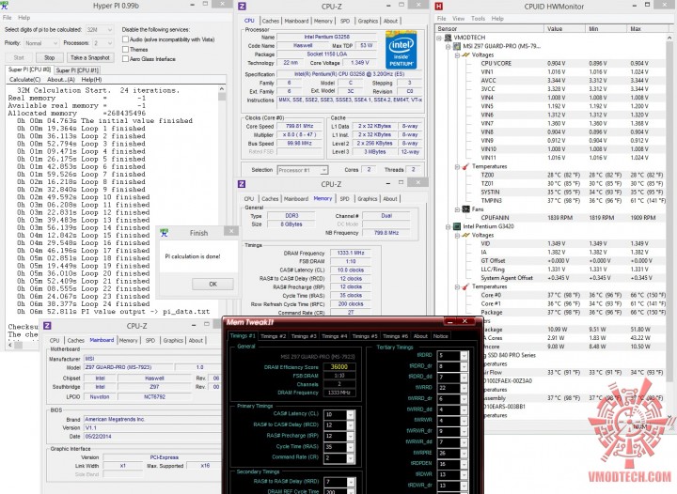Click the CPUID HWMonitor red H icon
Screen dimensions: 677x494
tap(439, 6)
